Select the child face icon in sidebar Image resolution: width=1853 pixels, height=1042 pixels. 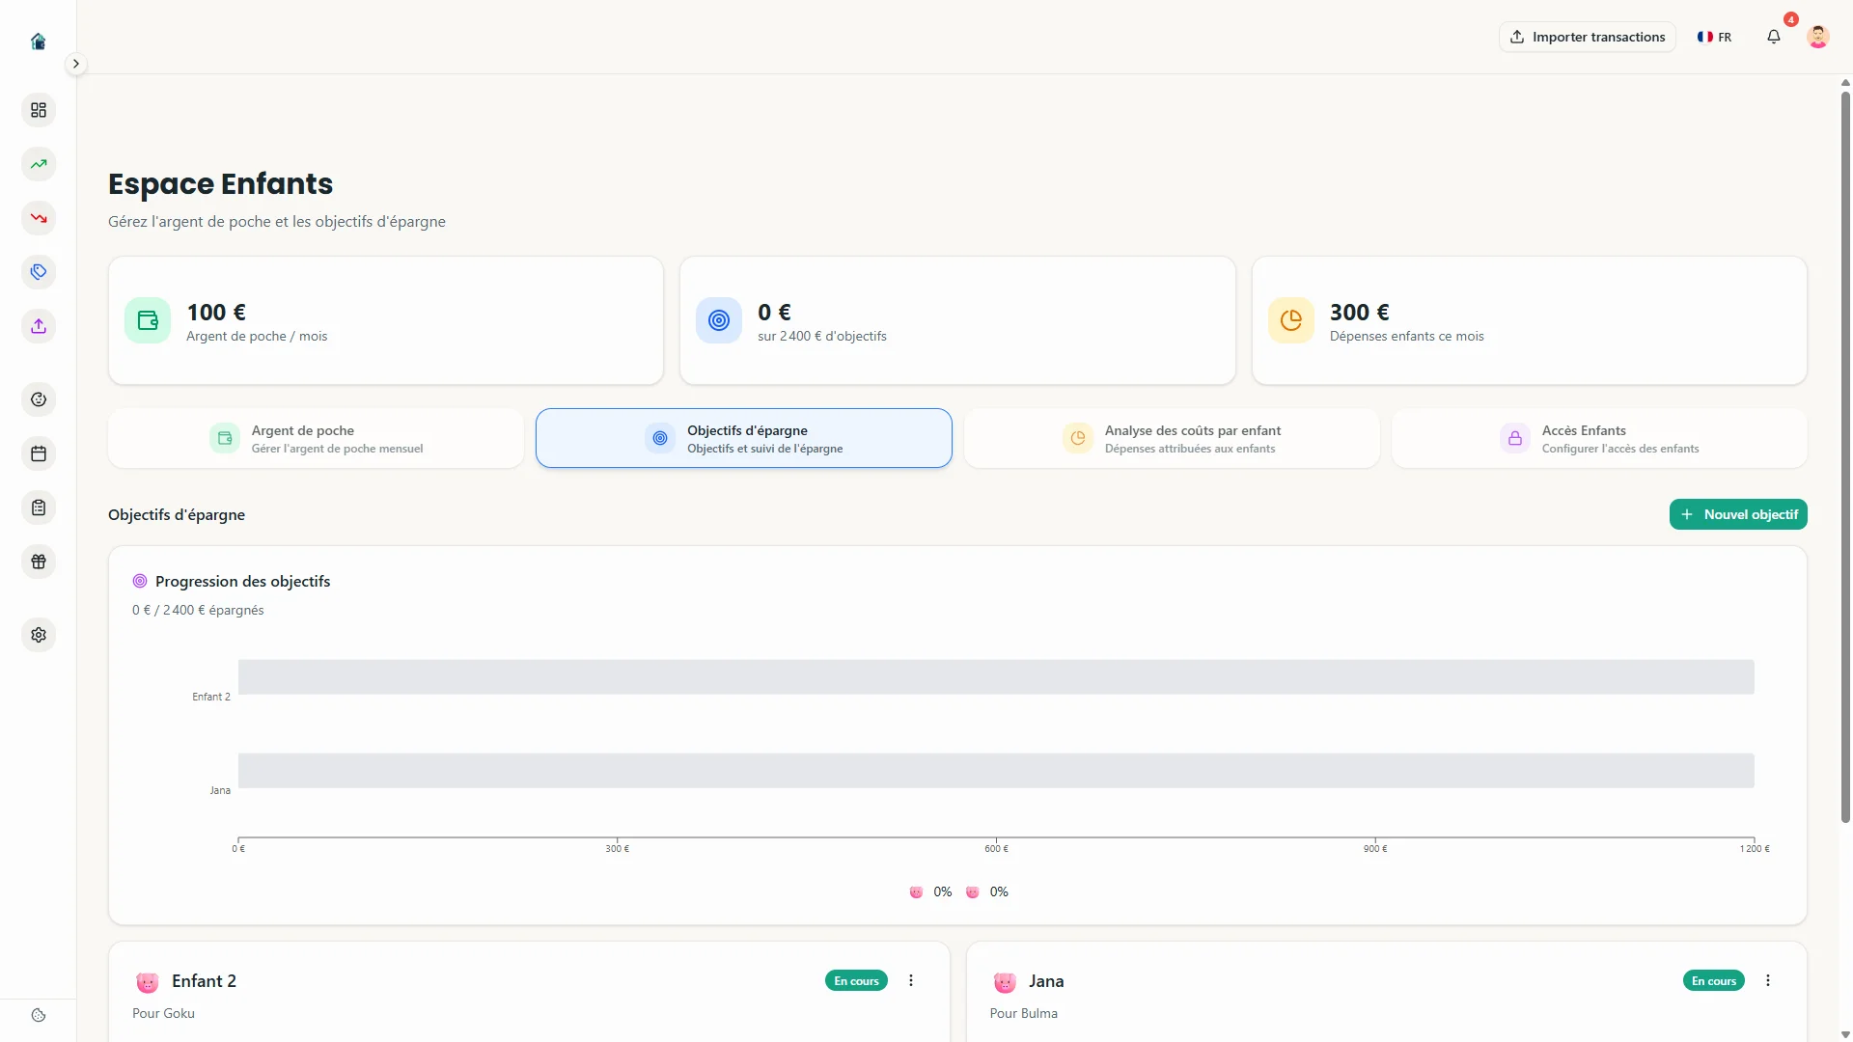click(39, 398)
